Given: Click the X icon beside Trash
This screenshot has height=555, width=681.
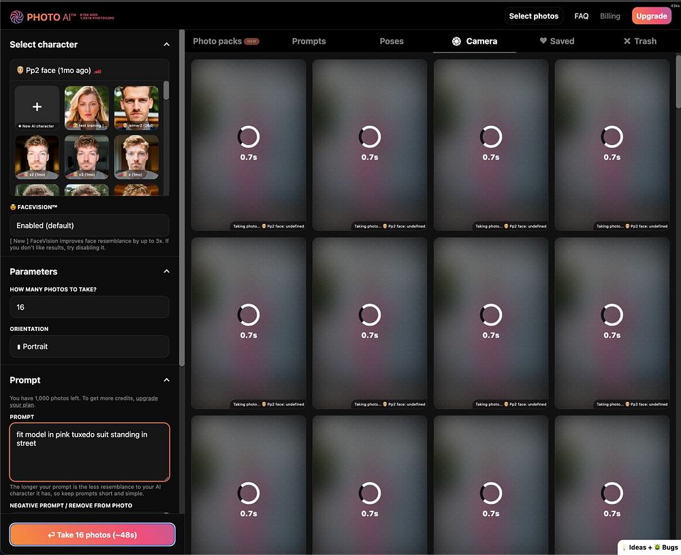Looking at the screenshot, I should pyautogui.click(x=627, y=42).
